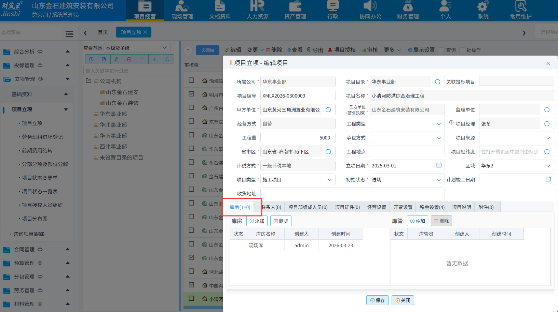The image size is (558, 312).
Task: Open the 常用维护 module icon
Action: click(x=520, y=10)
